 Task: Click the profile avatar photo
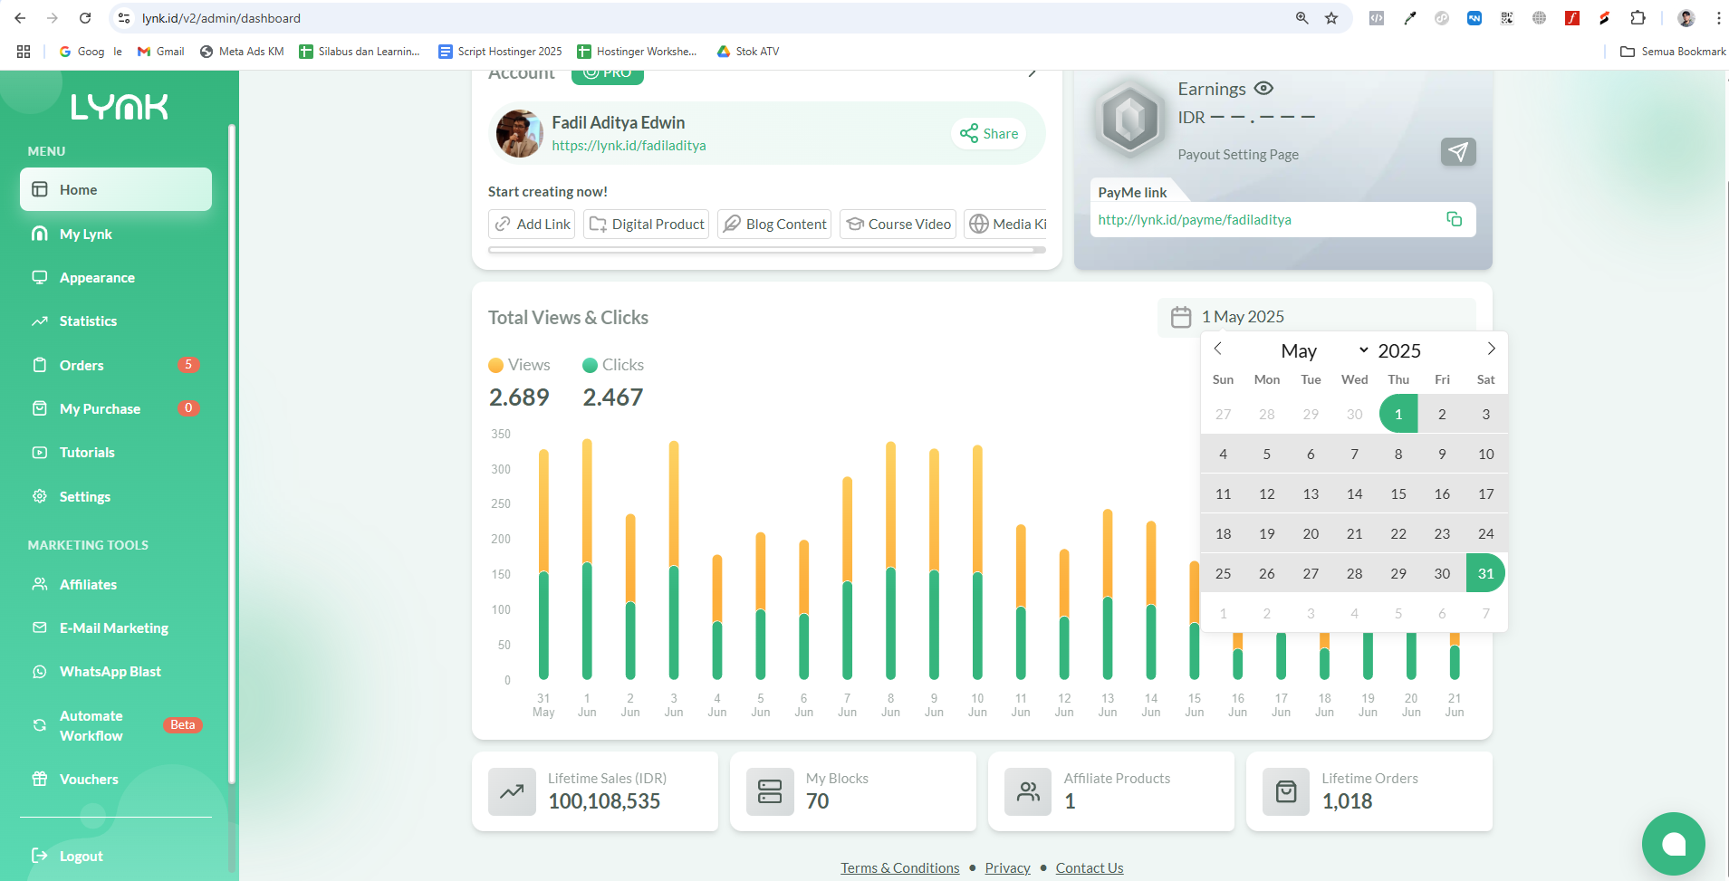point(520,134)
